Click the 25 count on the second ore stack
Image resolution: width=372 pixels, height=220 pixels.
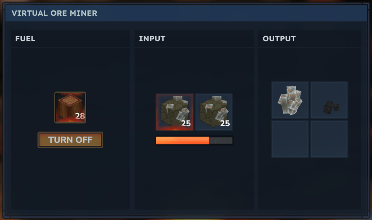tap(225, 124)
